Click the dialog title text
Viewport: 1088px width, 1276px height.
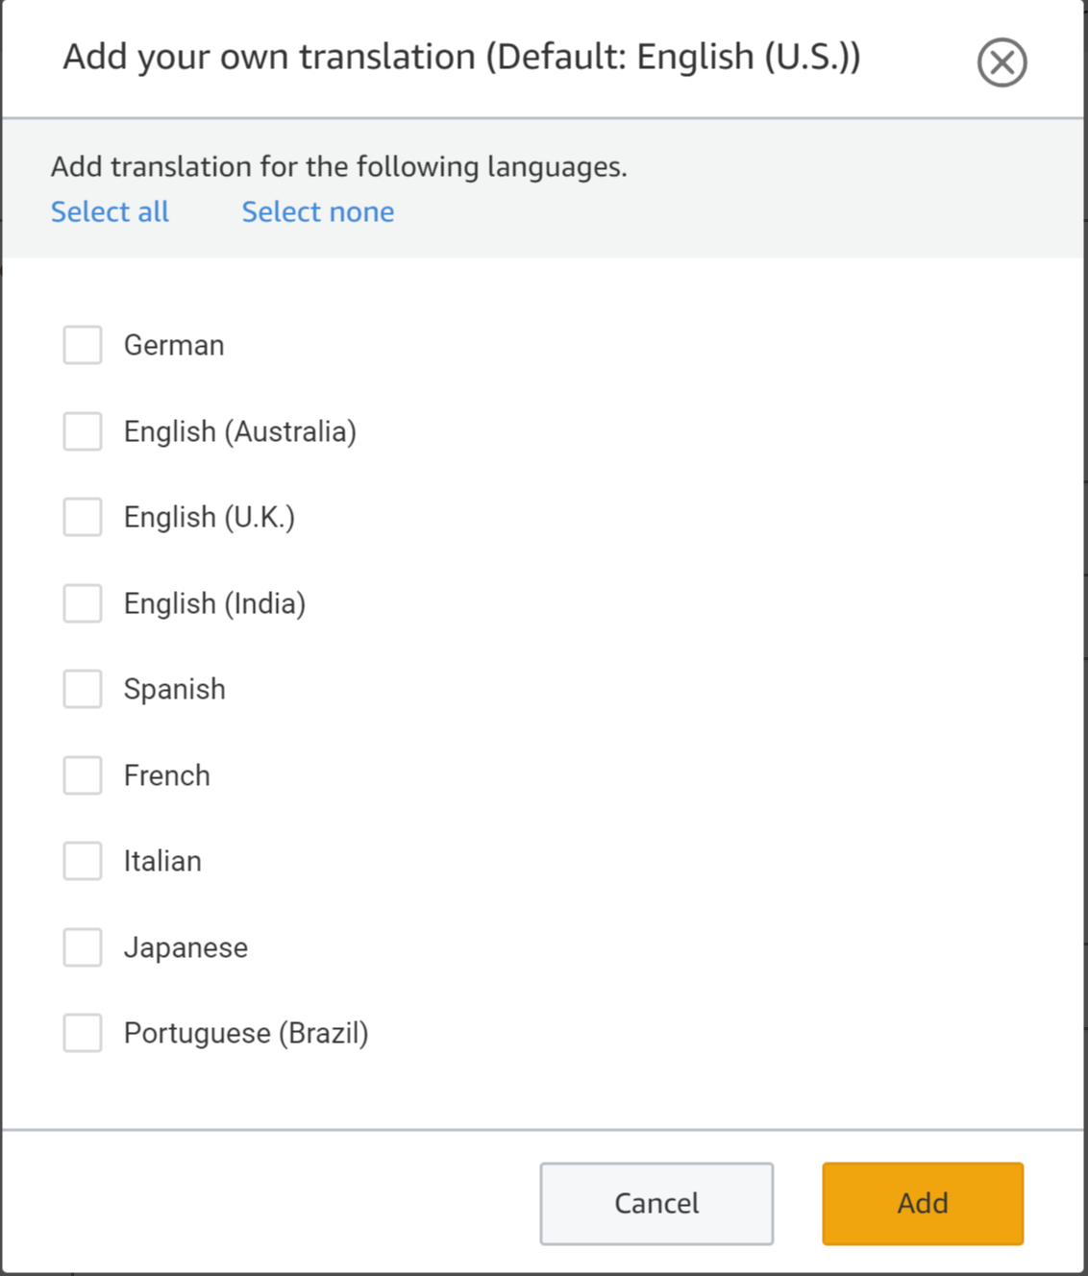click(x=461, y=58)
